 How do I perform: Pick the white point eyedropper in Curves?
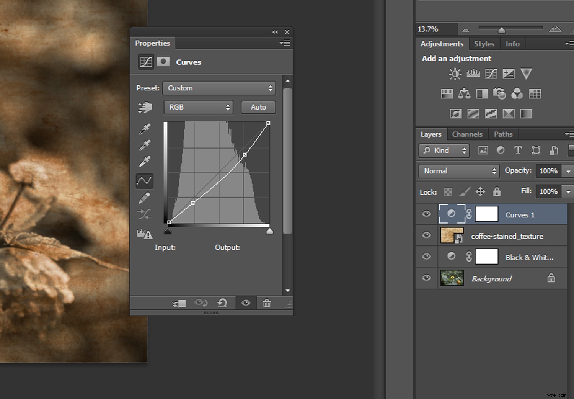pyautogui.click(x=145, y=161)
